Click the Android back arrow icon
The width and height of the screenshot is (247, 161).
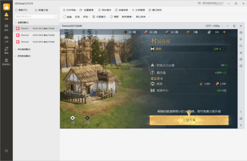pos(241,112)
